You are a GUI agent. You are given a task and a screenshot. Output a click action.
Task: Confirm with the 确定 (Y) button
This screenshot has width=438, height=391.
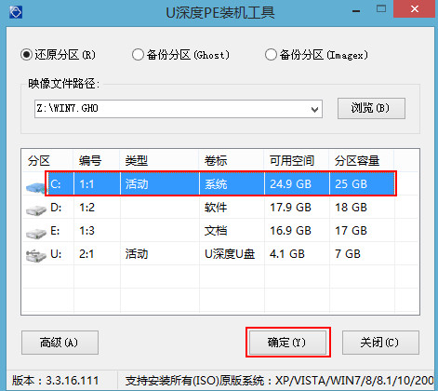point(287,343)
